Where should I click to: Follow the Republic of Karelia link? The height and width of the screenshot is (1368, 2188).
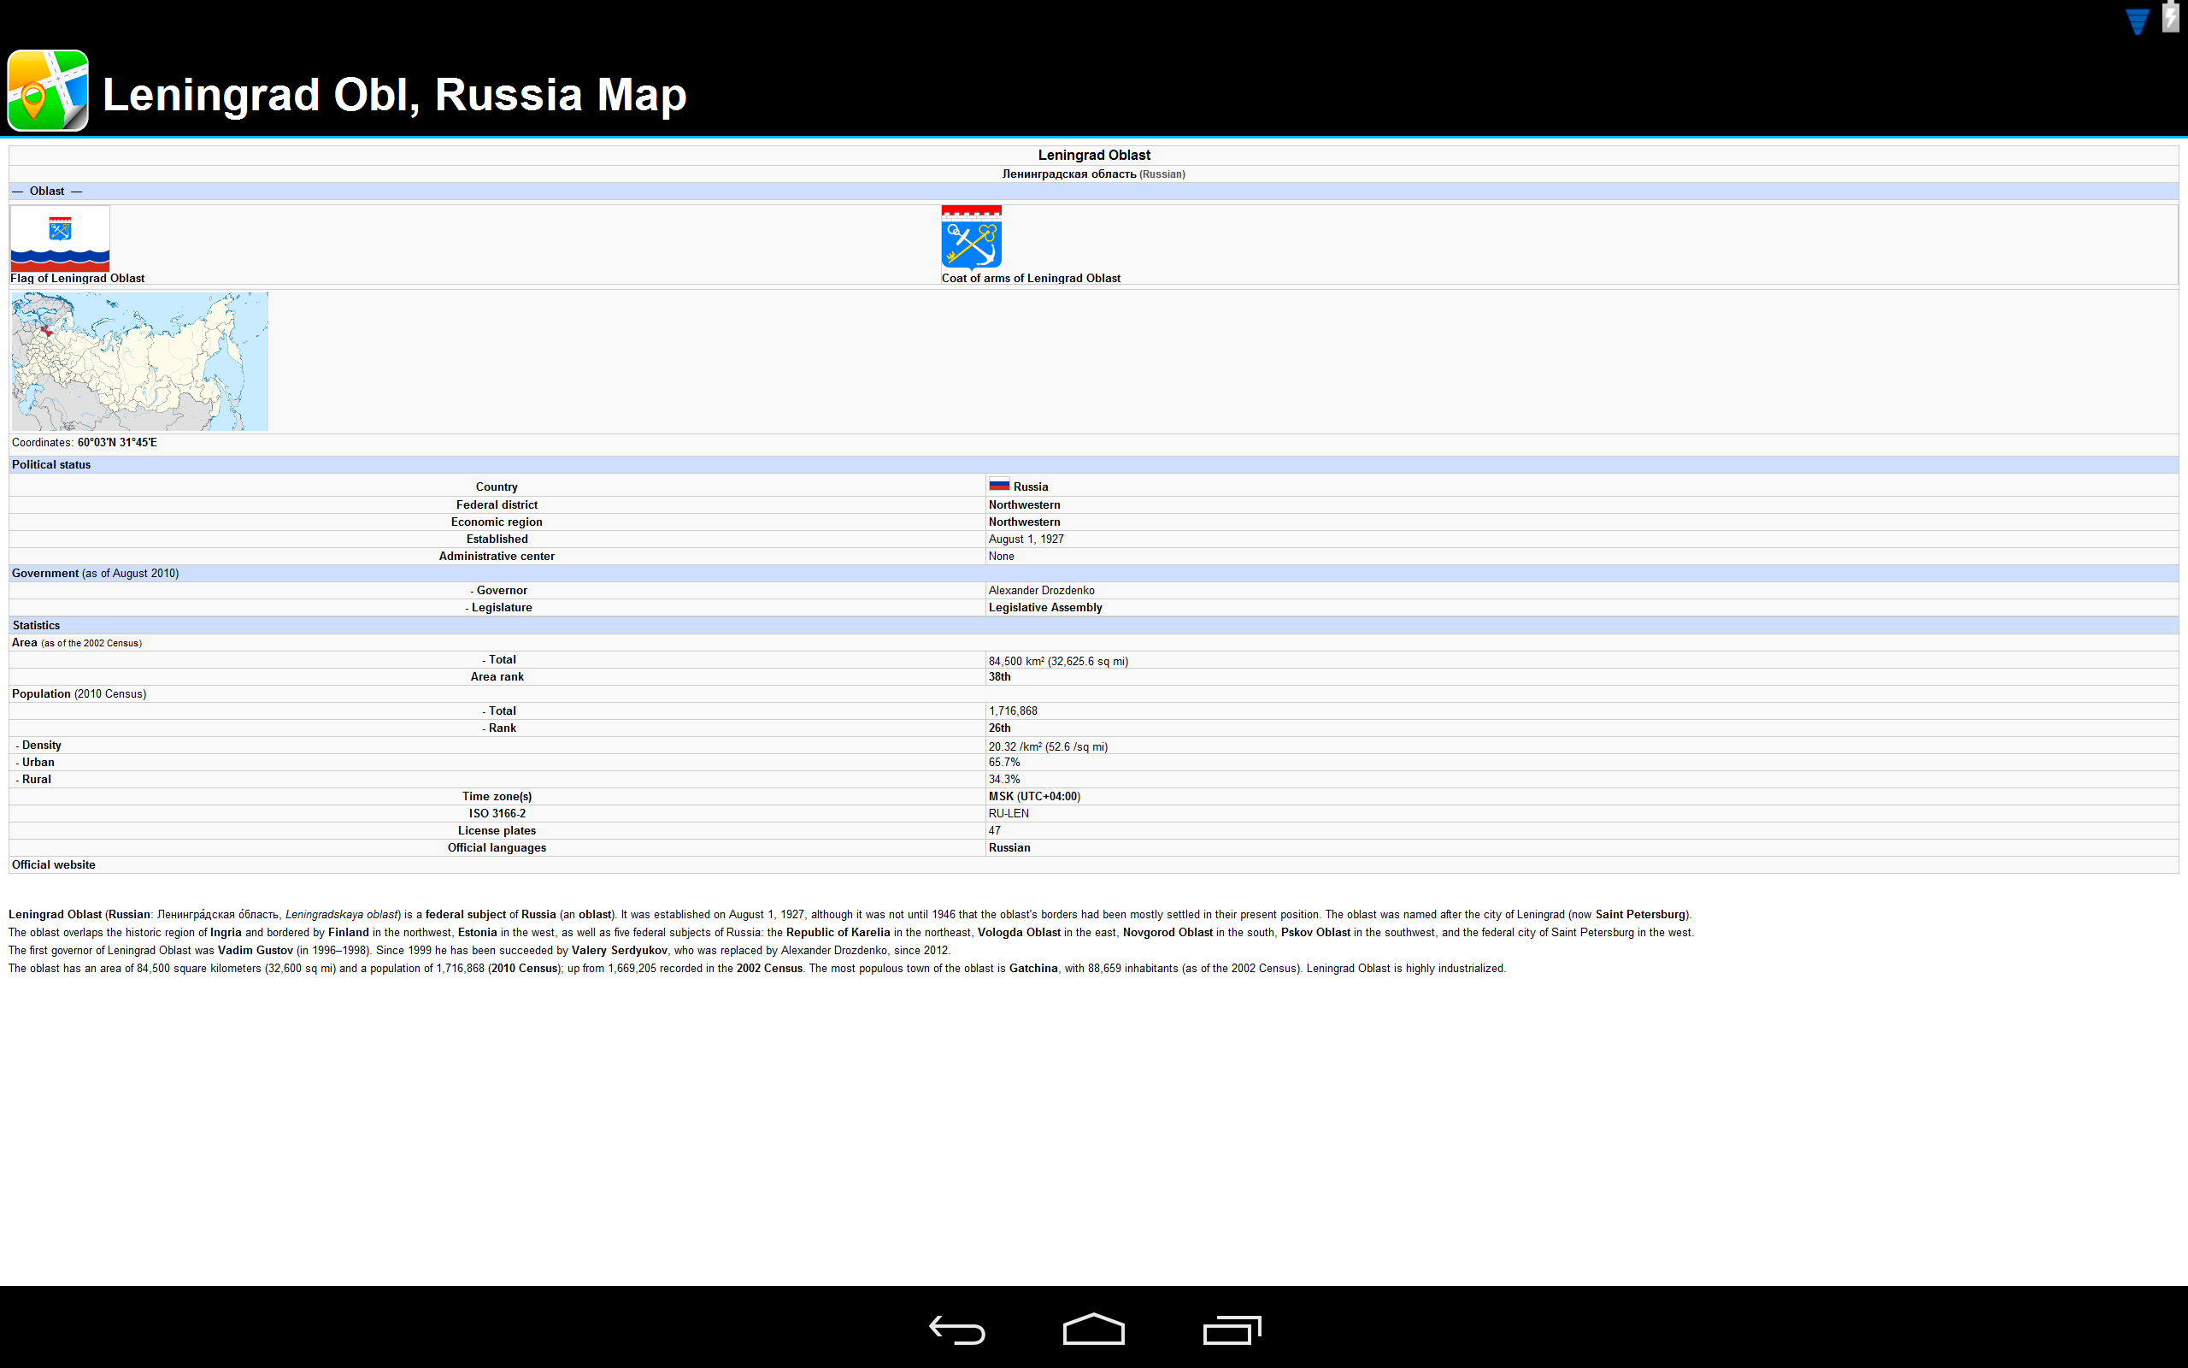click(839, 932)
